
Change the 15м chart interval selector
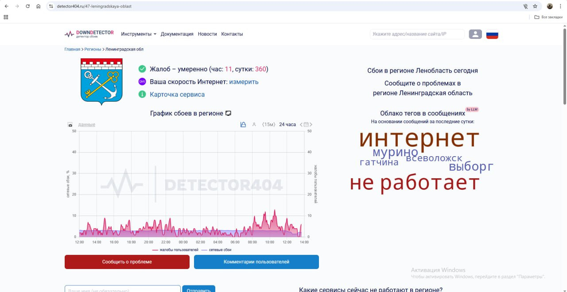[268, 125]
